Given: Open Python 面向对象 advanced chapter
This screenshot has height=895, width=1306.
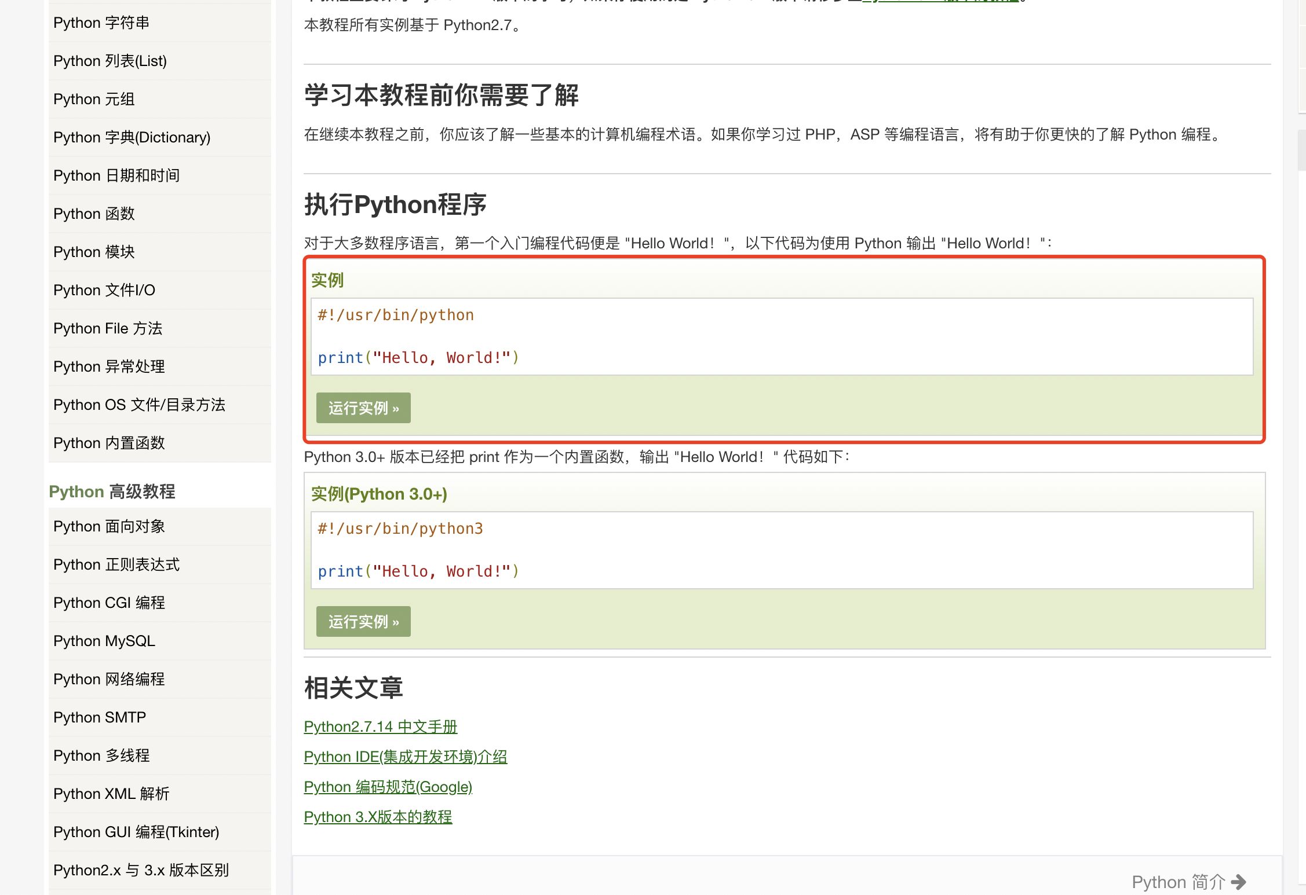Looking at the screenshot, I should [x=109, y=526].
